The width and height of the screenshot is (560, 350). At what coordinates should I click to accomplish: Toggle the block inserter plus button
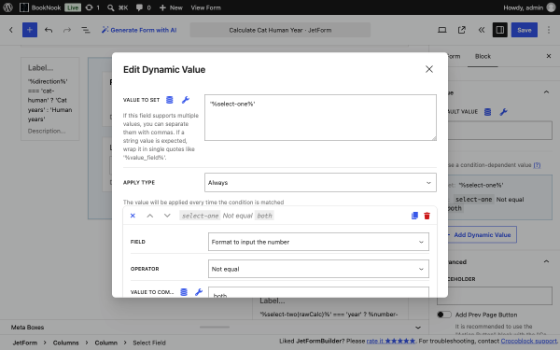tap(30, 30)
